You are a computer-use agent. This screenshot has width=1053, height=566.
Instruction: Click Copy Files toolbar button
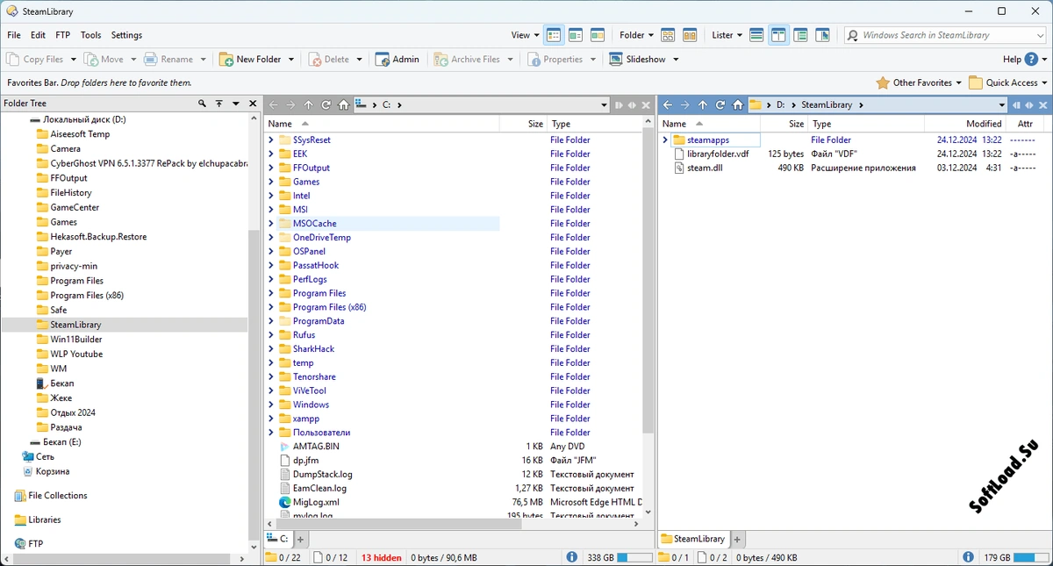36,59
